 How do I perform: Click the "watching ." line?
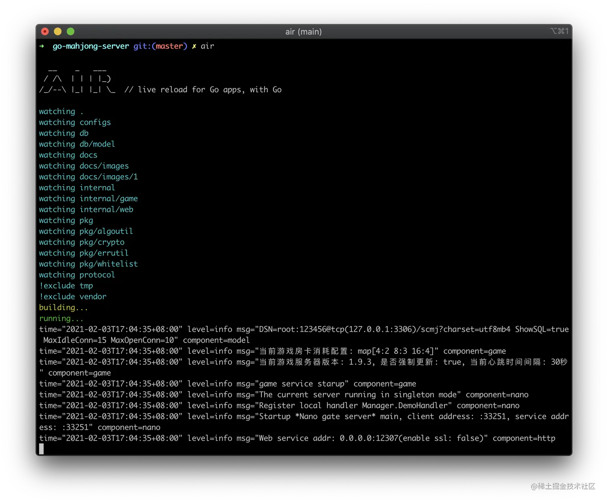coord(61,111)
